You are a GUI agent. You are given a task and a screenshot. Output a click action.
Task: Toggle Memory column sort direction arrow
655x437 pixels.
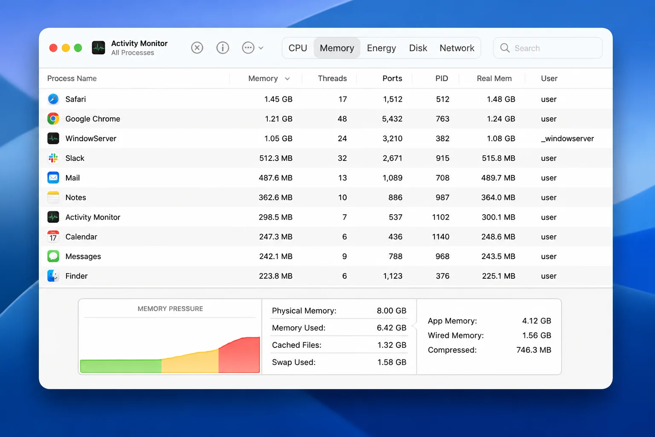(287, 79)
